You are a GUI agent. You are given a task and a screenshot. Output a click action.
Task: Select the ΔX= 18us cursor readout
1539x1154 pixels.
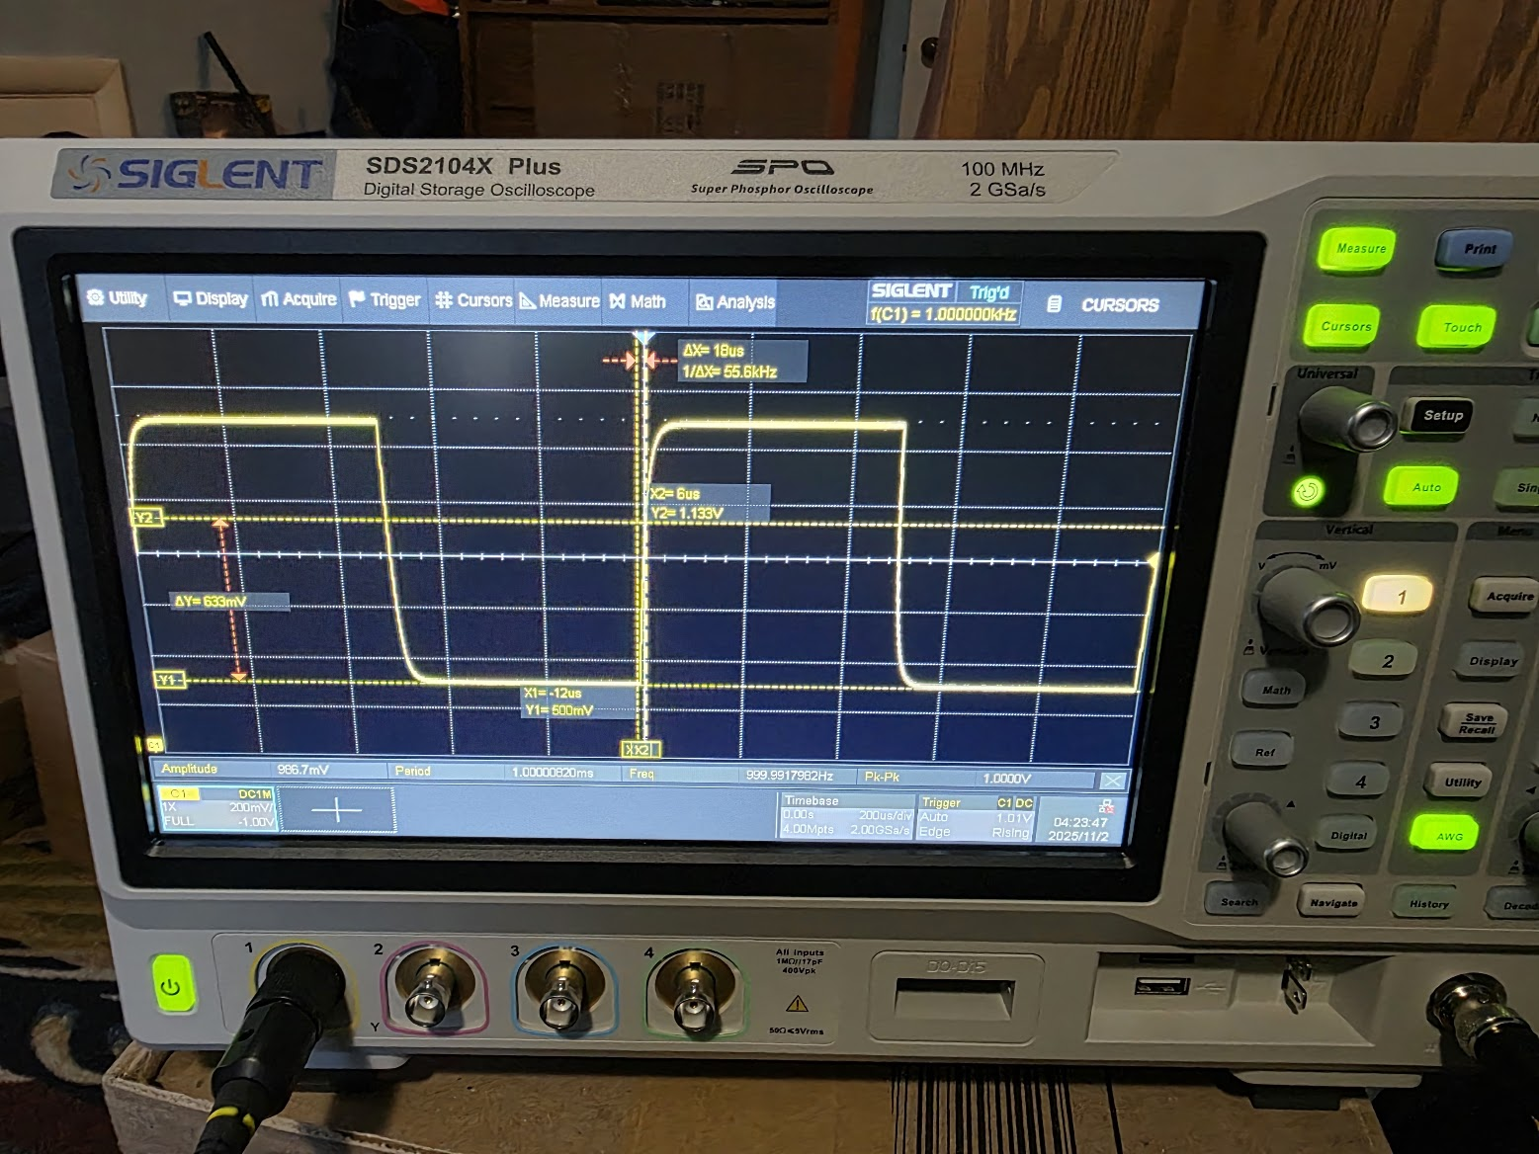pos(714,350)
